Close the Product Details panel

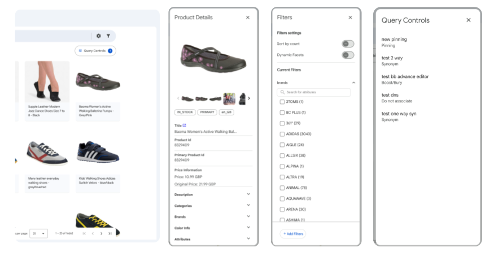pyautogui.click(x=248, y=18)
